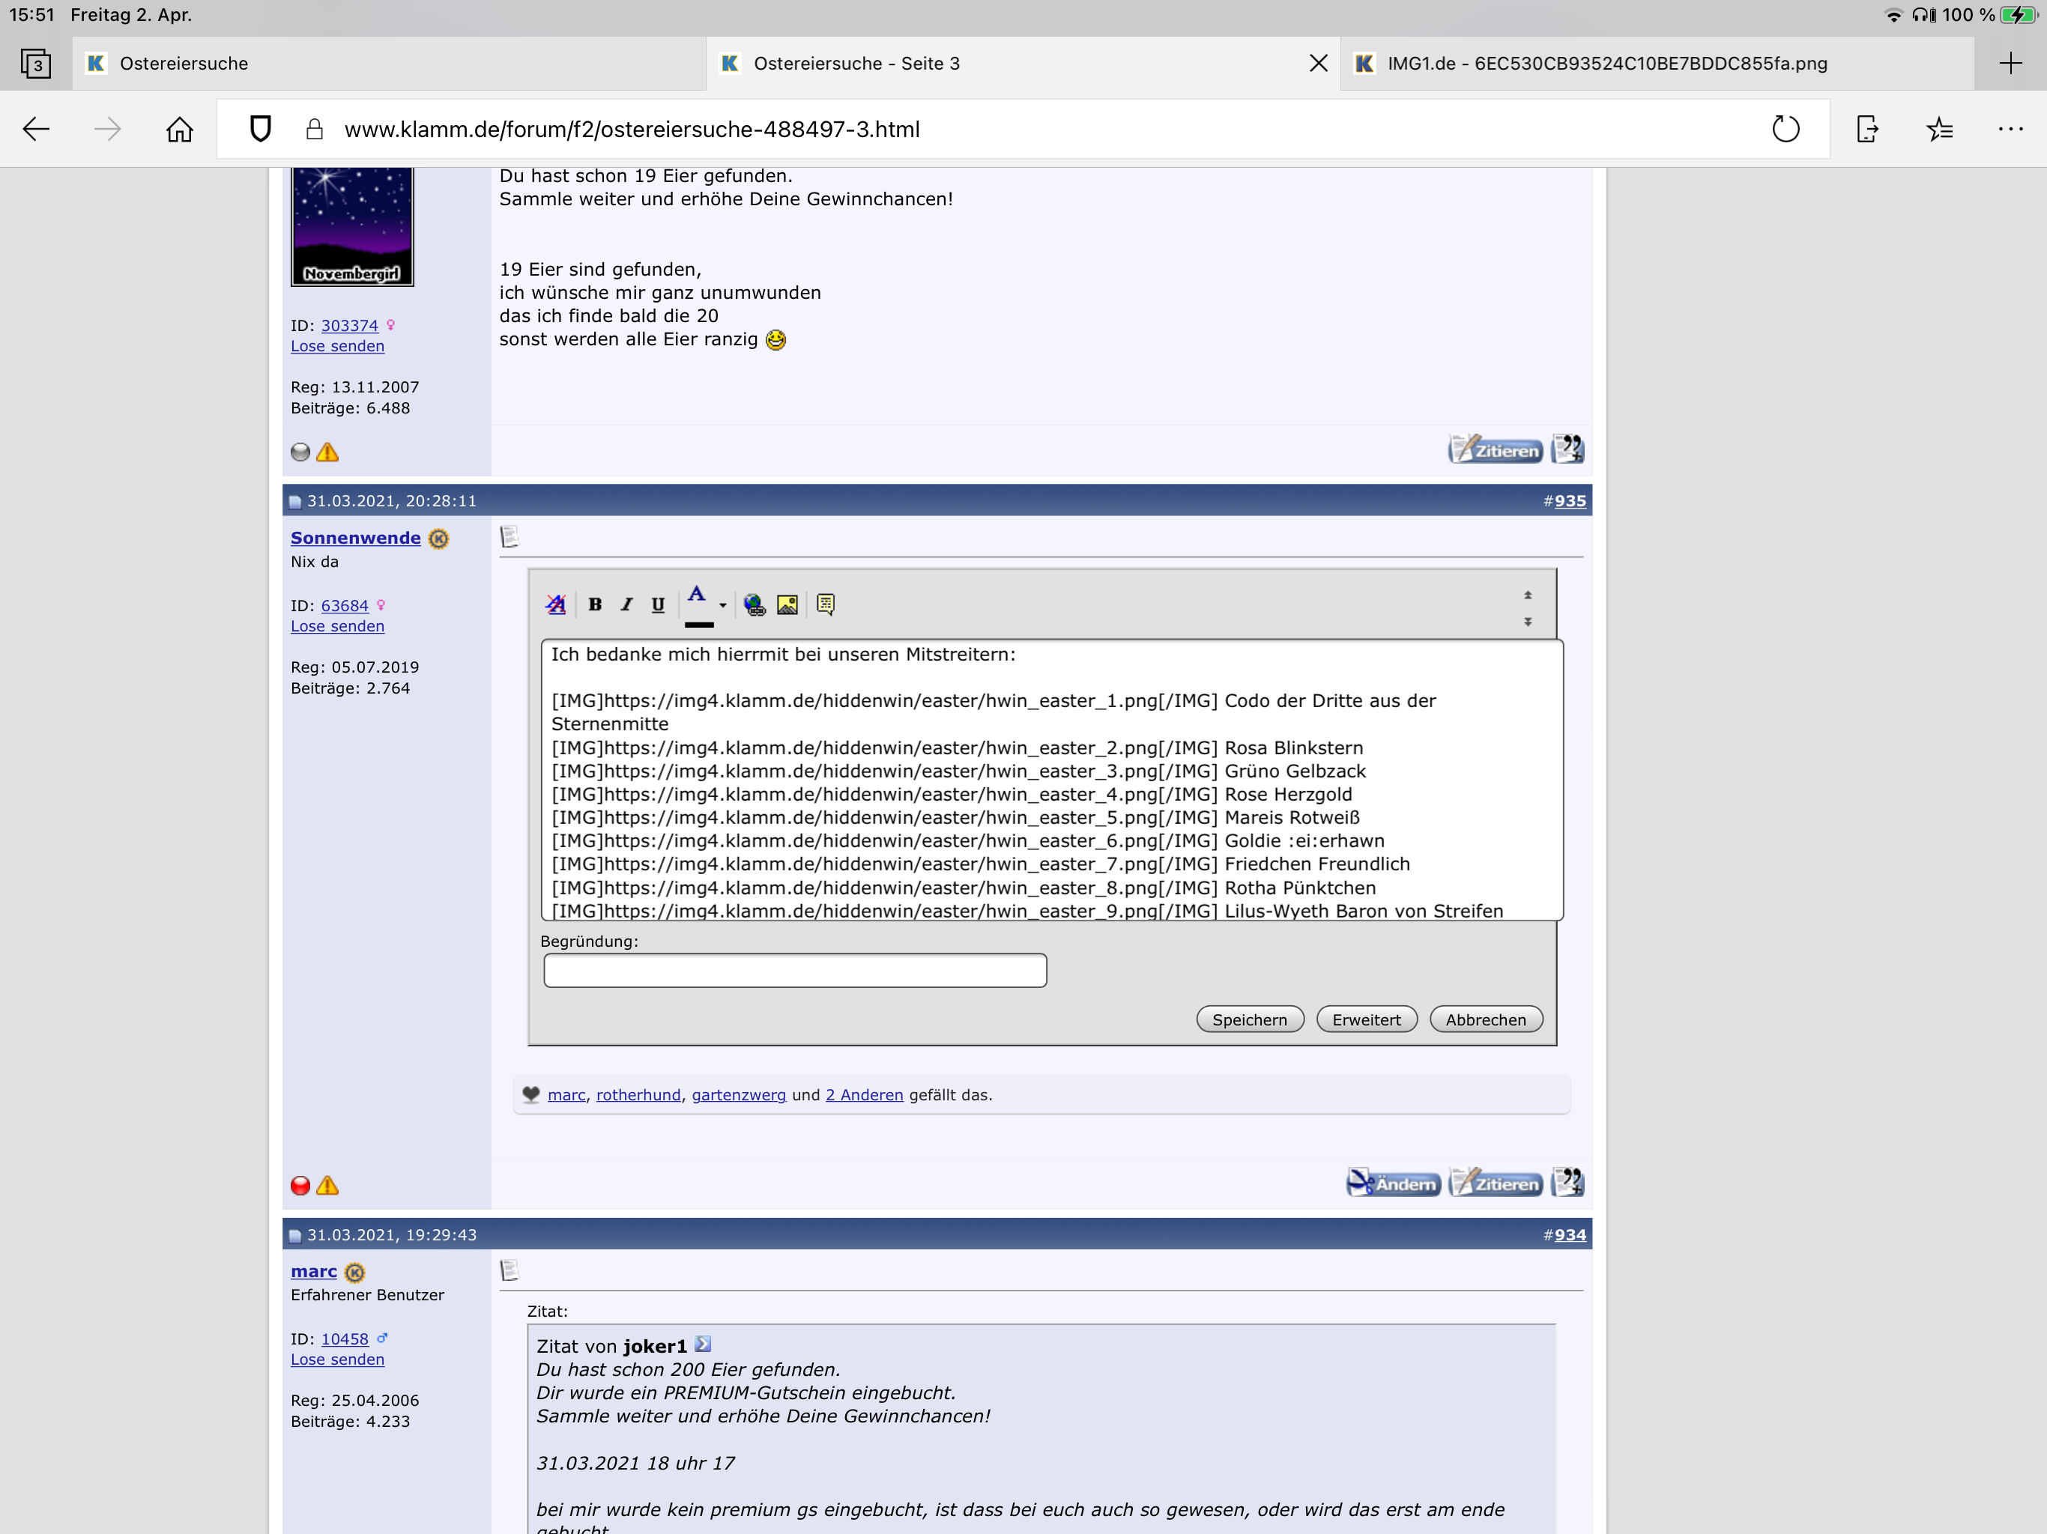Click the browser reload icon
Screen dimensions: 2047x1534
pyautogui.click(x=1785, y=129)
